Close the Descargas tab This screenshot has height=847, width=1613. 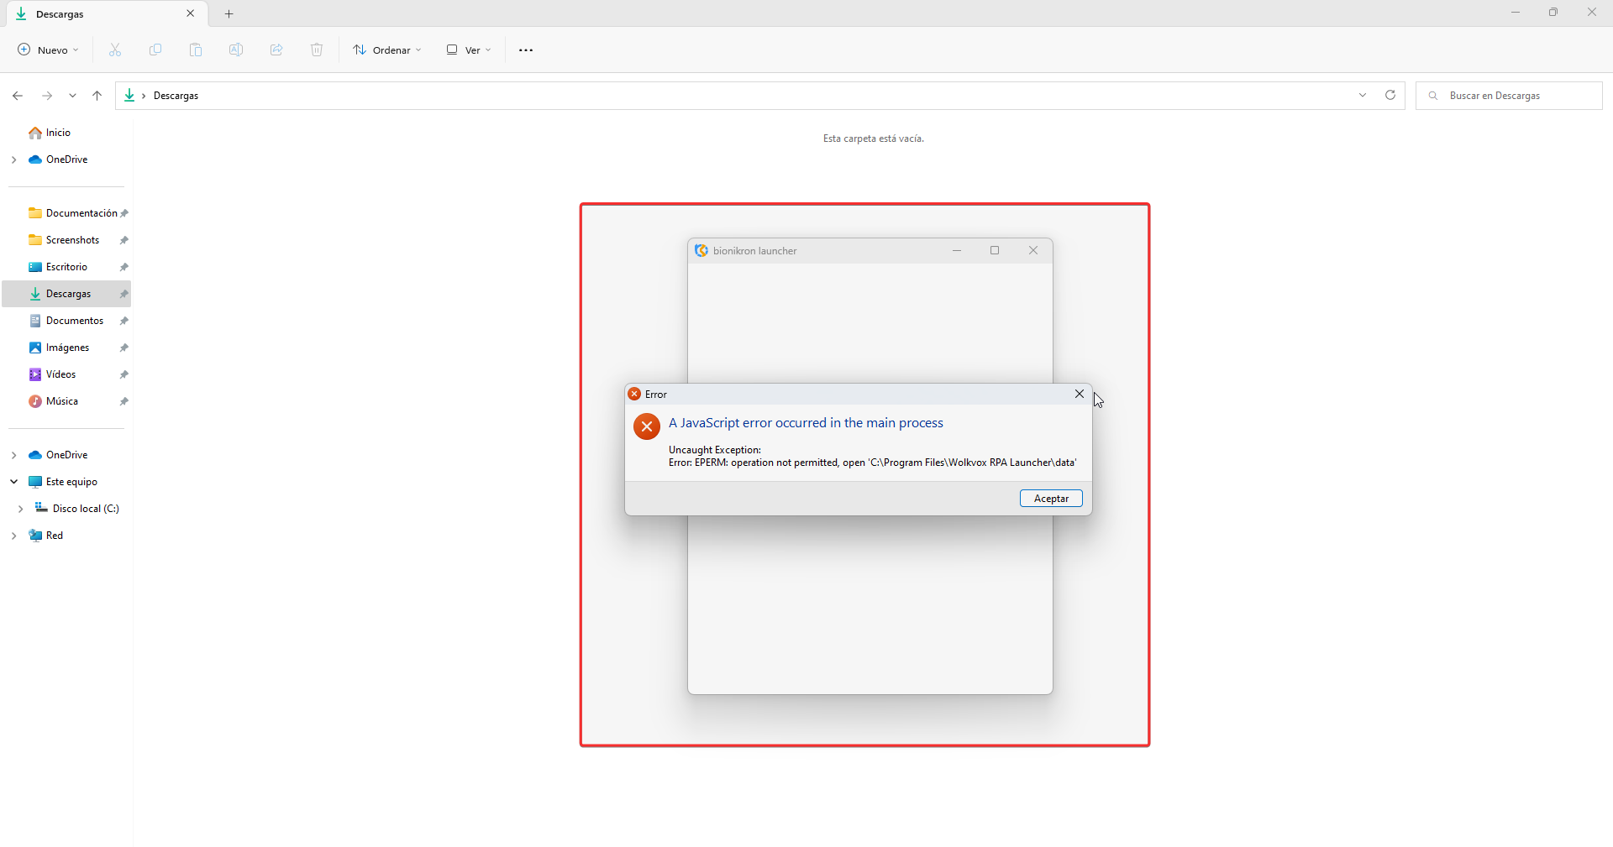click(191, 13)
